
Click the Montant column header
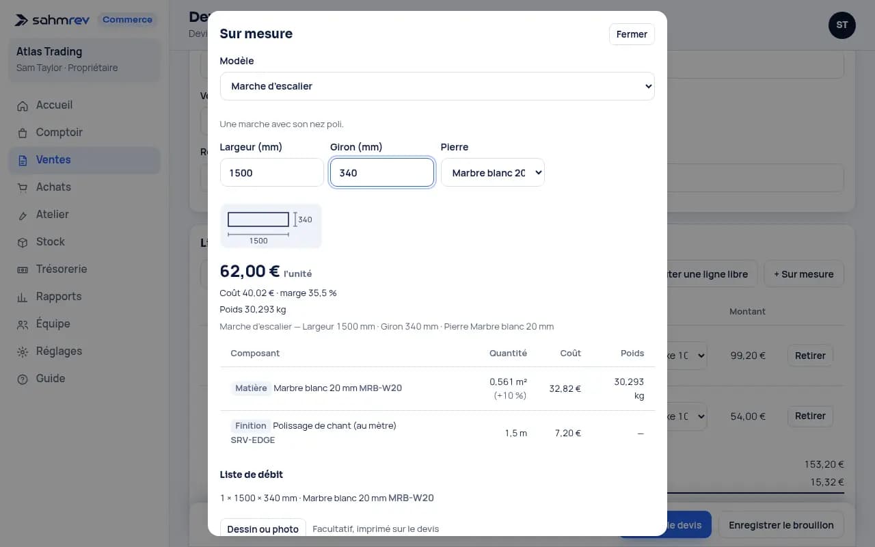pyautogui.click(x=747, y=311)
